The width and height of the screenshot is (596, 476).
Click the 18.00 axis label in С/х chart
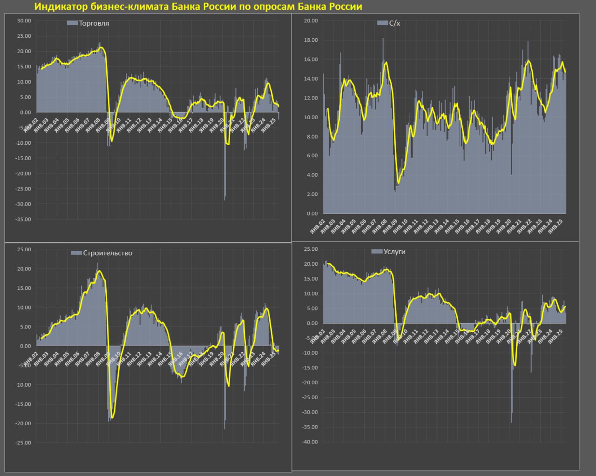(x=311, y=40)
